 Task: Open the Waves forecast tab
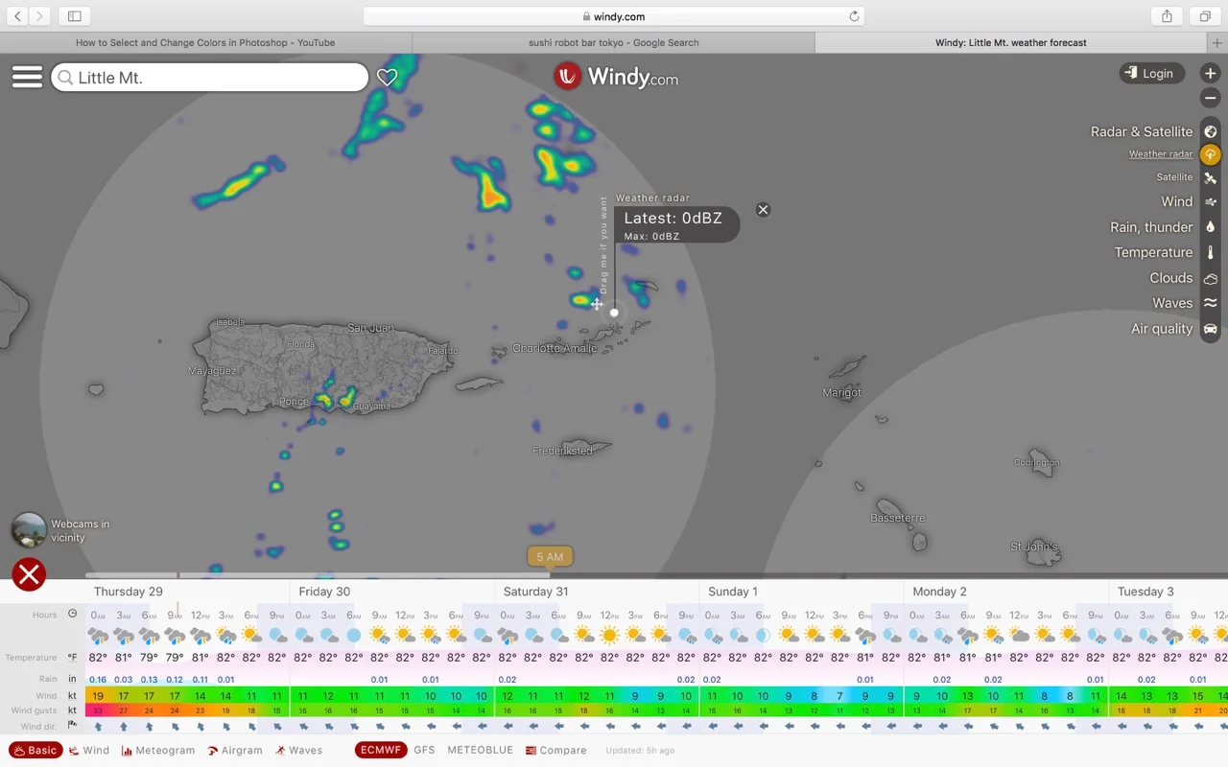coord(298,751)
